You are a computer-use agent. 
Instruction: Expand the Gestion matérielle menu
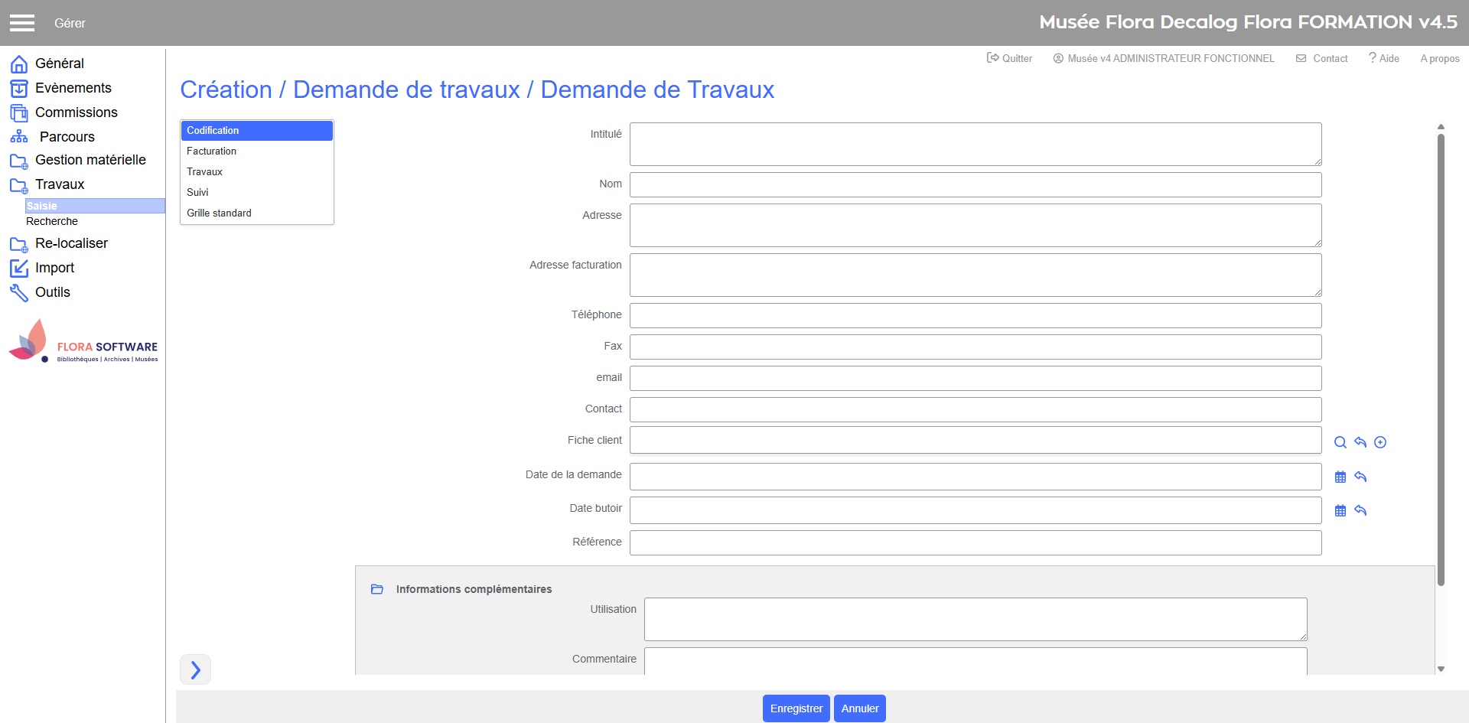[90, 160]
